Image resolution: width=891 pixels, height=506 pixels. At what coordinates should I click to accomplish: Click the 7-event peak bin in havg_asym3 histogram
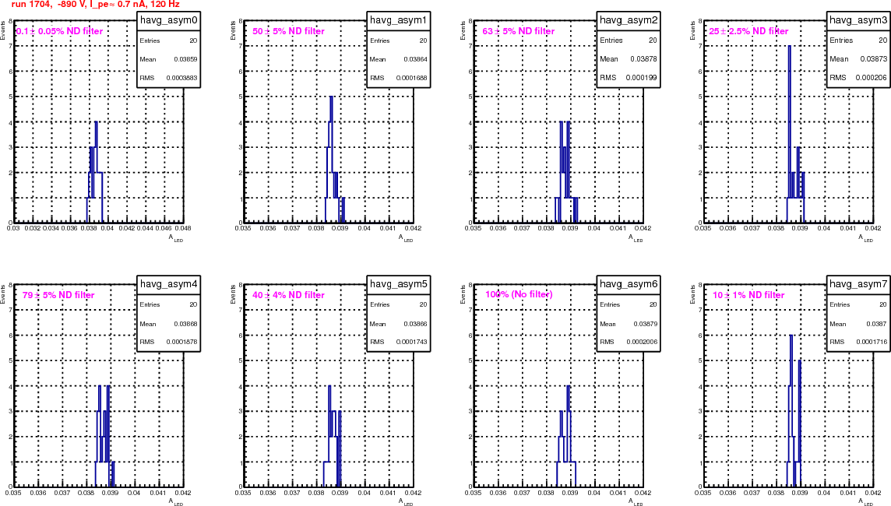(789, 133)
